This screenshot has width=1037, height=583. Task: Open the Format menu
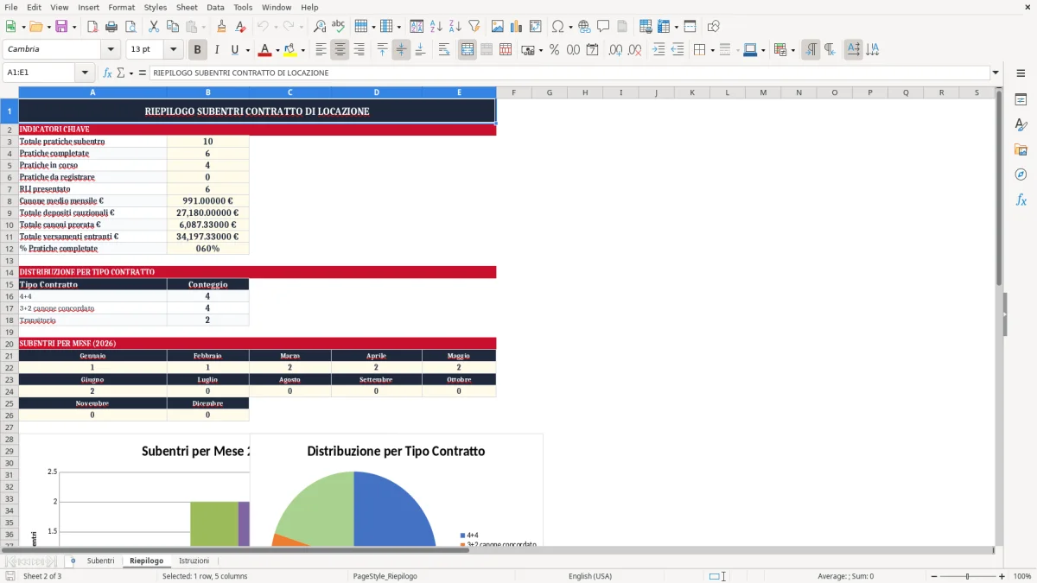(122, 7)
